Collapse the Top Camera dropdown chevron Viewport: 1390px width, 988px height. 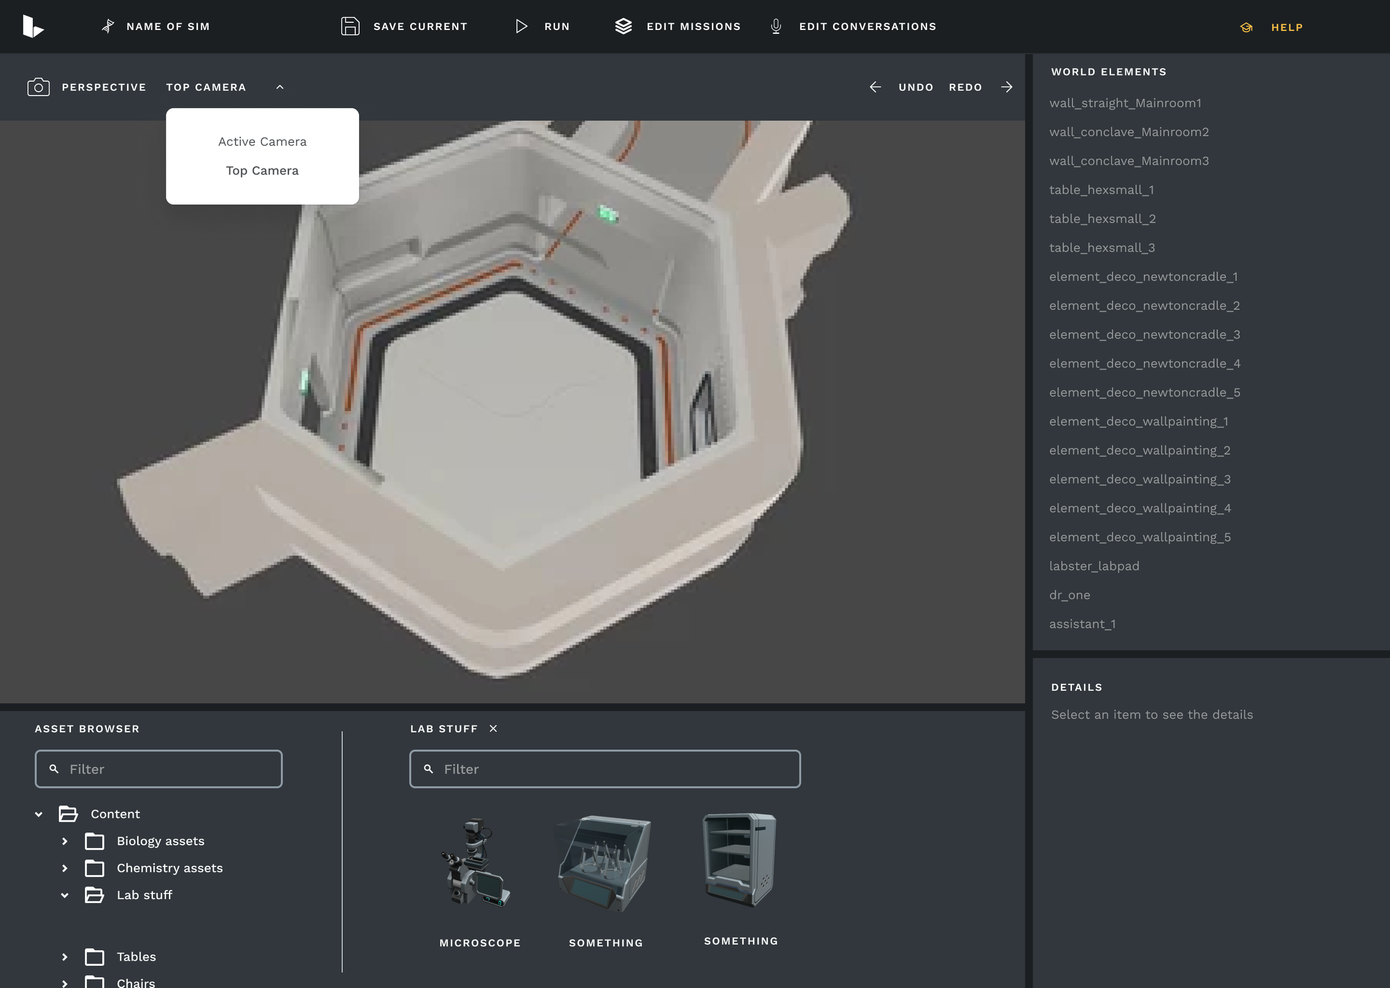tap(280, 87)
